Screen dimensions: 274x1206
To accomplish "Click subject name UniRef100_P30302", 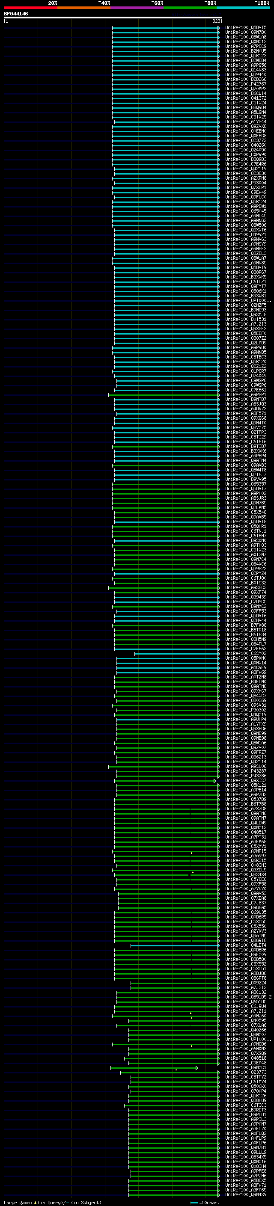I will [246, 710].
